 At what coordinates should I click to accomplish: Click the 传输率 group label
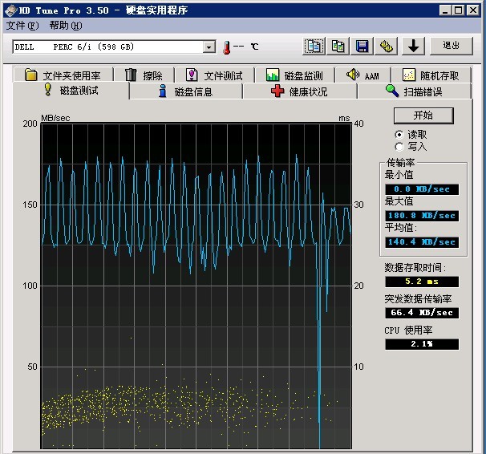400,162
